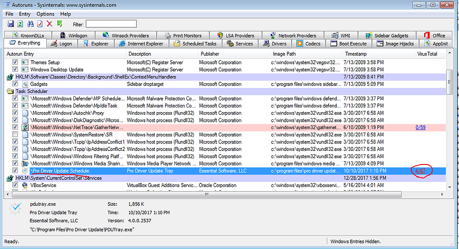The height and width of the screenshot is (249, 459).
Task: Click the NetTrace GatherNetw entry icon
Action: 25,127
